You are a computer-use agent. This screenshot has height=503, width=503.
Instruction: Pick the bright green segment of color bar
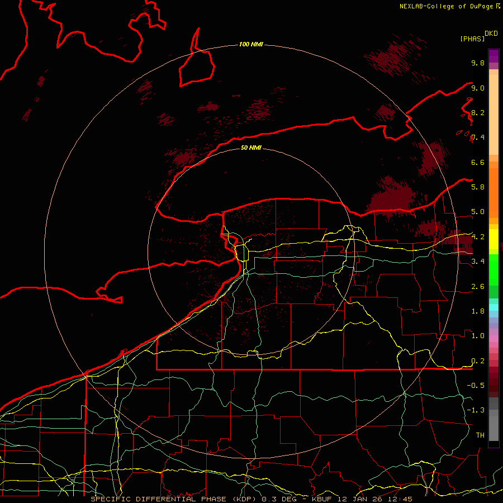pos(493,271)
